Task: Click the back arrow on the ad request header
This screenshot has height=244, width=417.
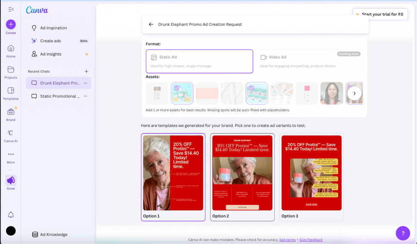Action: 151,24
